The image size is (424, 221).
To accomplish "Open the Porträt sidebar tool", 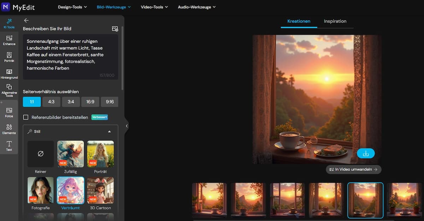I will (x=9, y=57).
